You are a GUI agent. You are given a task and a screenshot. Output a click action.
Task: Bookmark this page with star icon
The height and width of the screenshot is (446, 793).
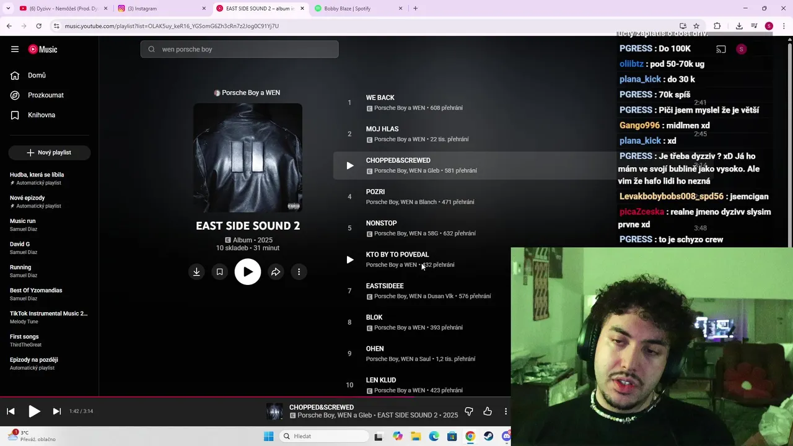point(696,26)
